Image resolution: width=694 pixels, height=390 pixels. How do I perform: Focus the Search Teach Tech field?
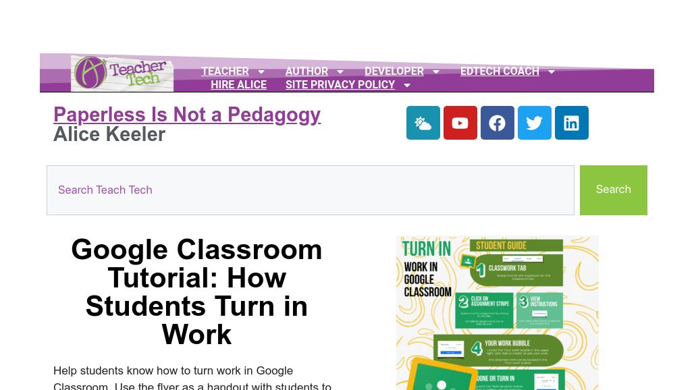click(311, 190)
